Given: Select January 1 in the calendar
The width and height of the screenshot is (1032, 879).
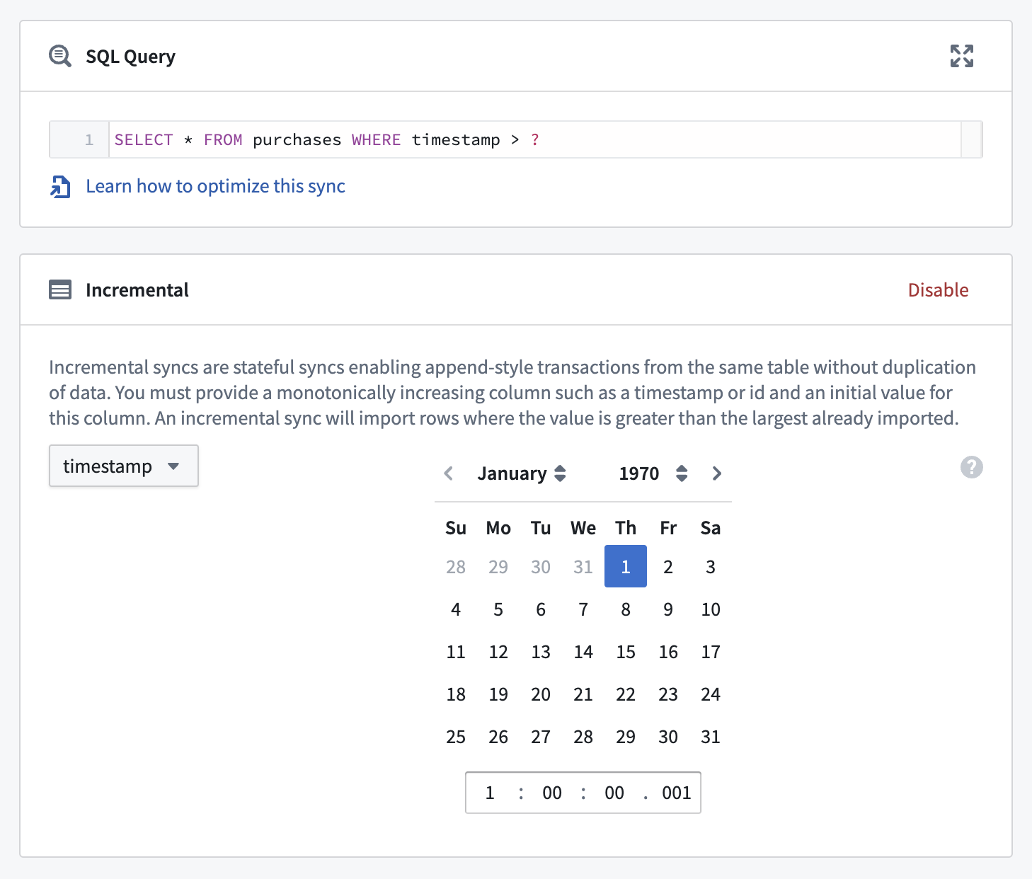Looking at the screenshot, I should point(626,566).
